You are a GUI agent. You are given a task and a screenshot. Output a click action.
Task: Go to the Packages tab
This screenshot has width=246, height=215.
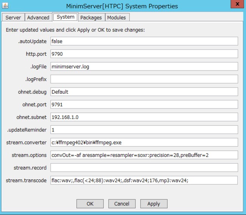(91, 17)
